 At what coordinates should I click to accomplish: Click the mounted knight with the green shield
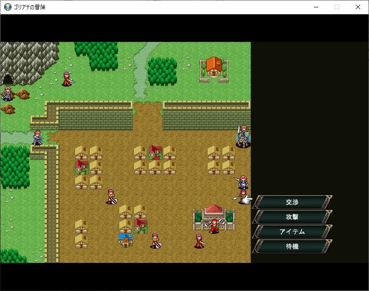pyautogui.click(x=243, y=136)
